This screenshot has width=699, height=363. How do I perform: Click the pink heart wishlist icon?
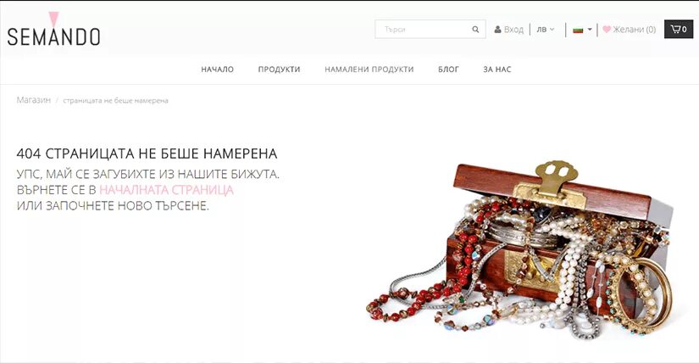[x=607, y=30]
